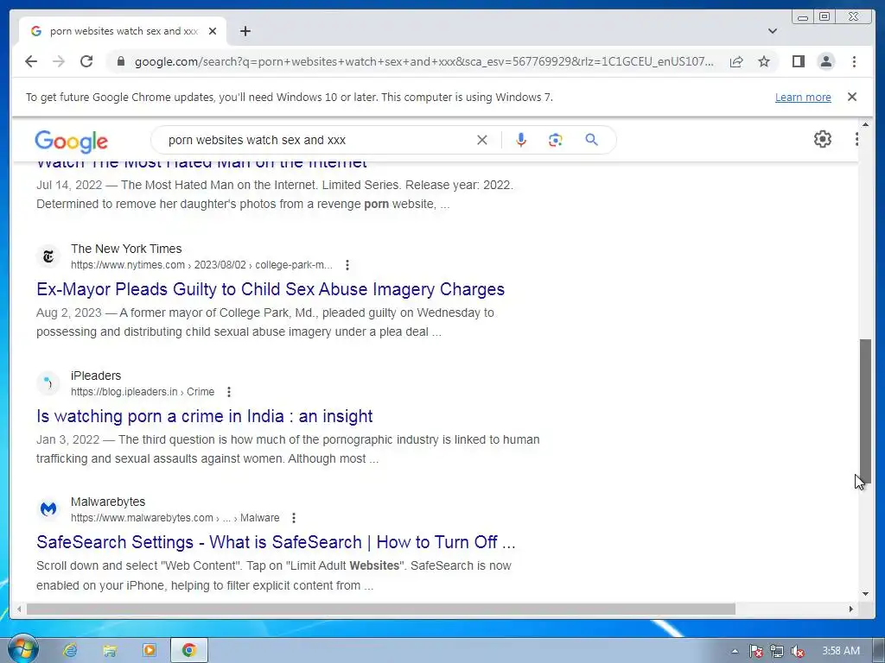Image resolution: width=885 pixels, height=663 pixels.
Task: Open the Windows Start menu
Action: pos(22,649)
